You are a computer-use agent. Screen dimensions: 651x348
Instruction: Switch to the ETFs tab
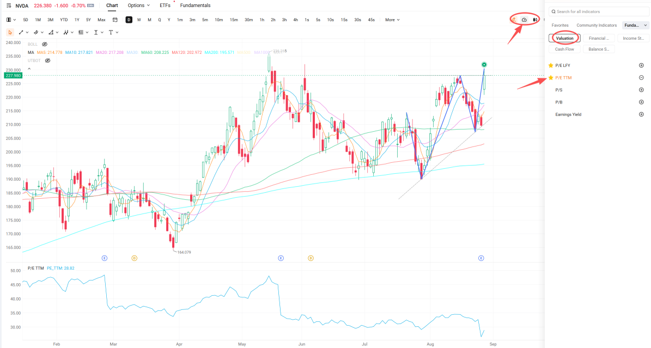[x=165, y=5]
